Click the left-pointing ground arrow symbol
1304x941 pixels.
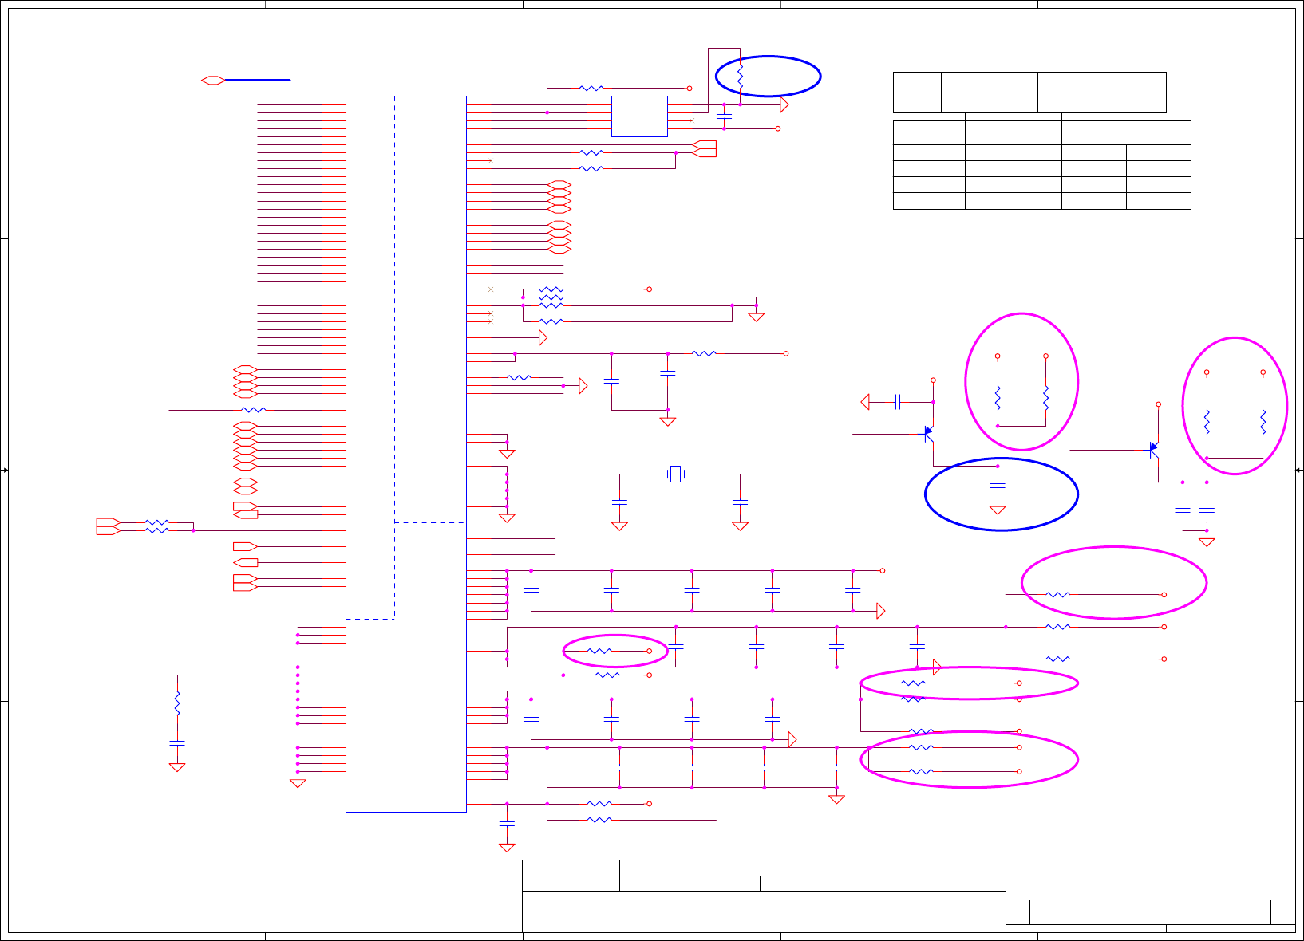coord(865,402)
